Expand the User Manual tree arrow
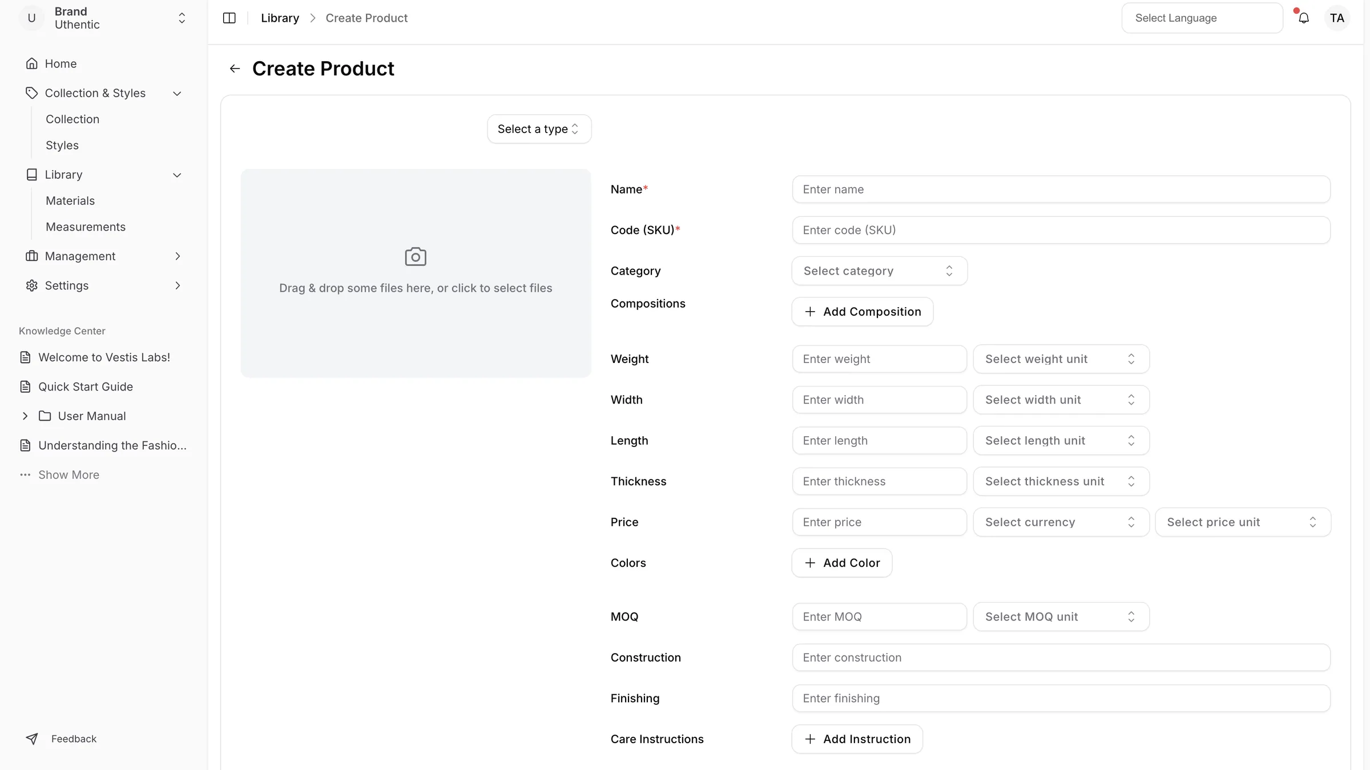The height and width of the screenshot is (770, 1370). tap(25, 416)
